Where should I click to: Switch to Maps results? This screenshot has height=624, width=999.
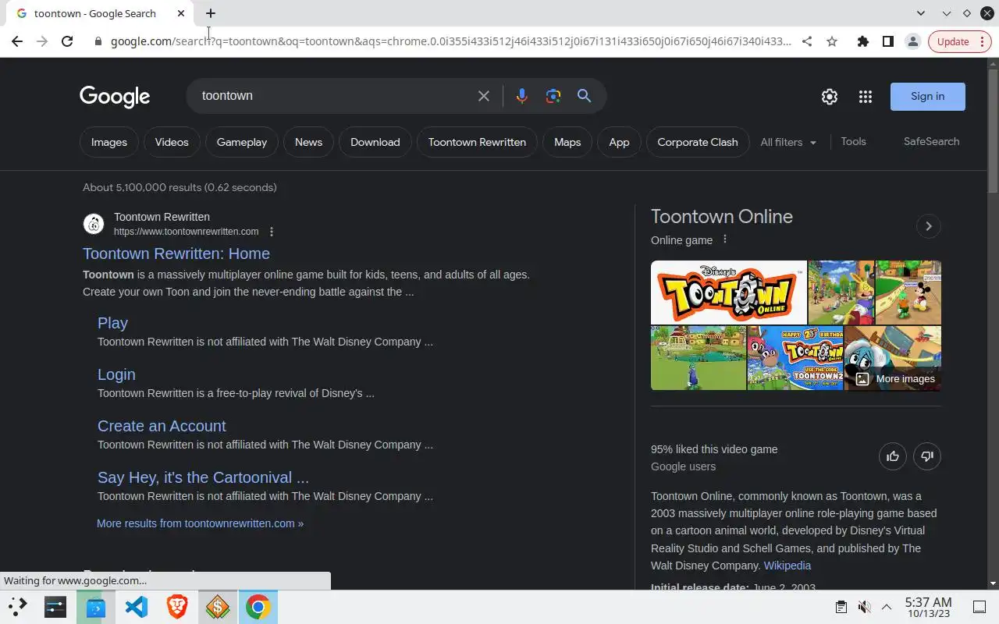pos(567,142)
